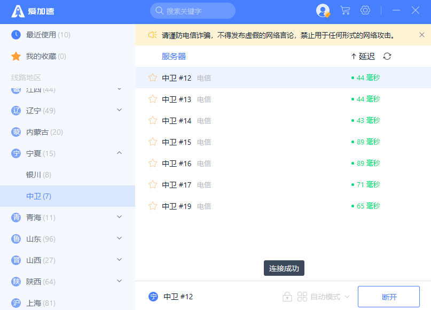The height and width of the screenshot is (310, 431).
Task: Expand the 陕西 region chevron
Action: (119, 281)
